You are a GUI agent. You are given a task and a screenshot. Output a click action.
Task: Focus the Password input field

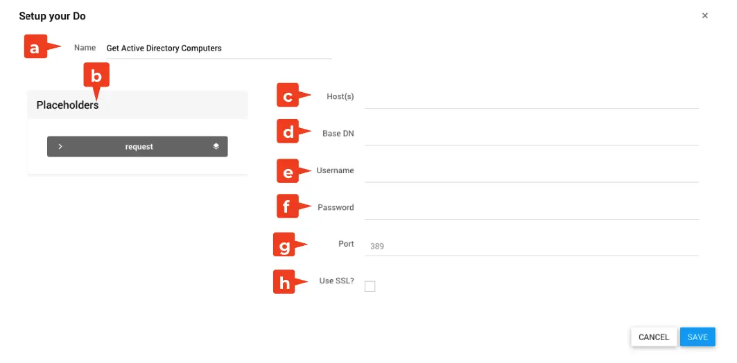pyautogui.click(x=530, y=209)
